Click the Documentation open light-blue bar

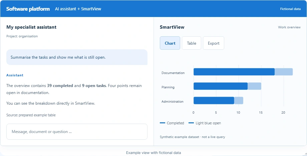click(284, 72)
